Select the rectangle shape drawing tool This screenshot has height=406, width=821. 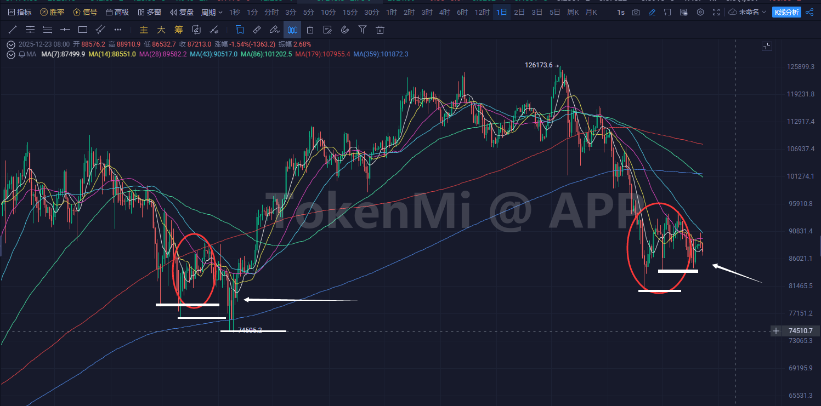pos(83,30)
